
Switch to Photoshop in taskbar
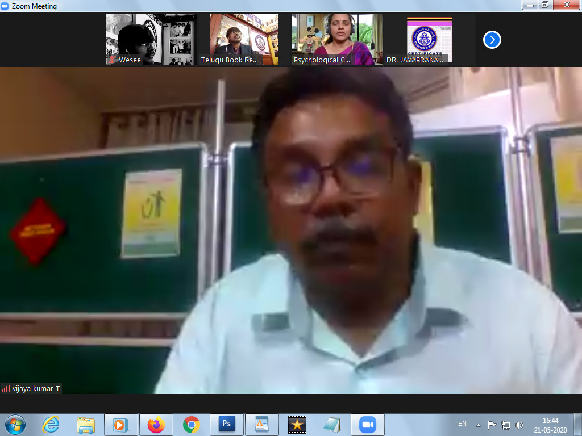pyautogui.click(x=226, y=424)
